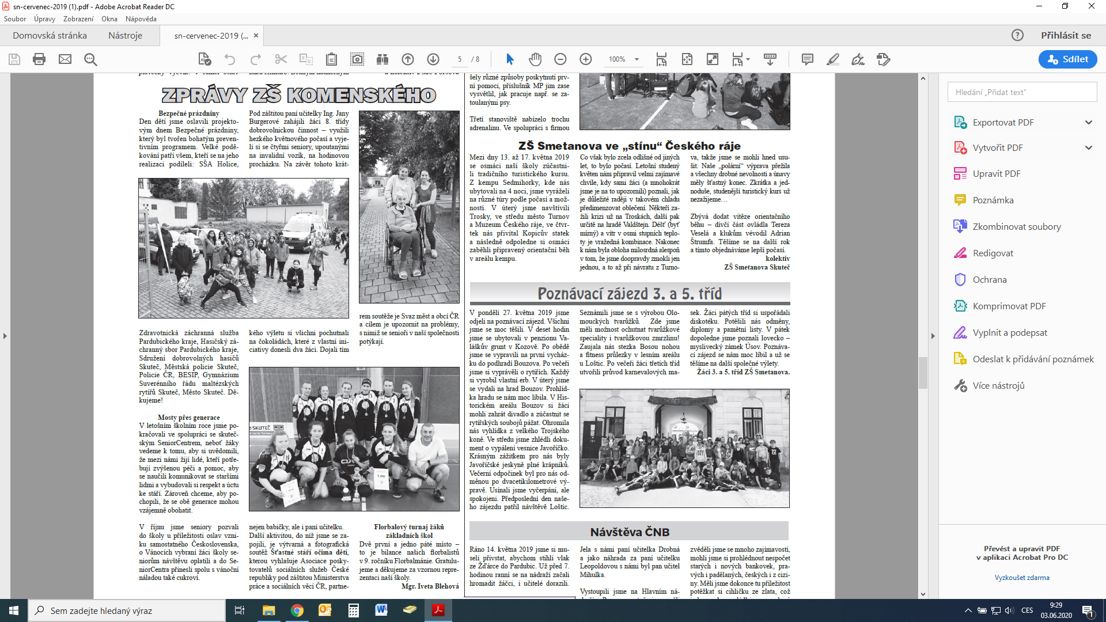Click the Undo arrow icon

click(230, 59)
